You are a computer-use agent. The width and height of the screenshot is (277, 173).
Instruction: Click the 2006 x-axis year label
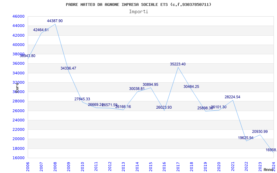tap(28, 166)
